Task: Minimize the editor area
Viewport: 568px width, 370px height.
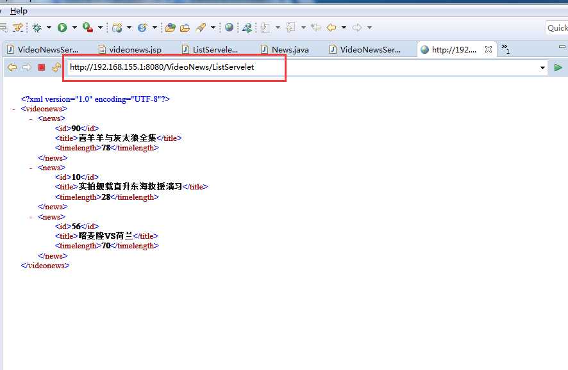Action: click(x=562, y=47)
